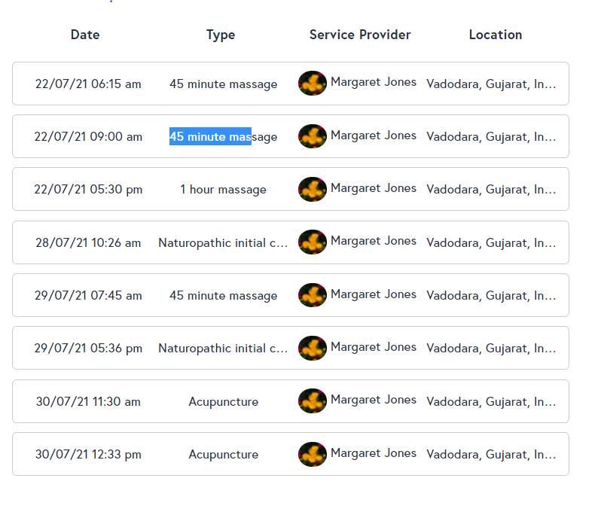This screenshot has width=601, height=524.
Task: Click the Vadodara location in 30/07/21 12:33 pm row
Action: tap(491, 455)
